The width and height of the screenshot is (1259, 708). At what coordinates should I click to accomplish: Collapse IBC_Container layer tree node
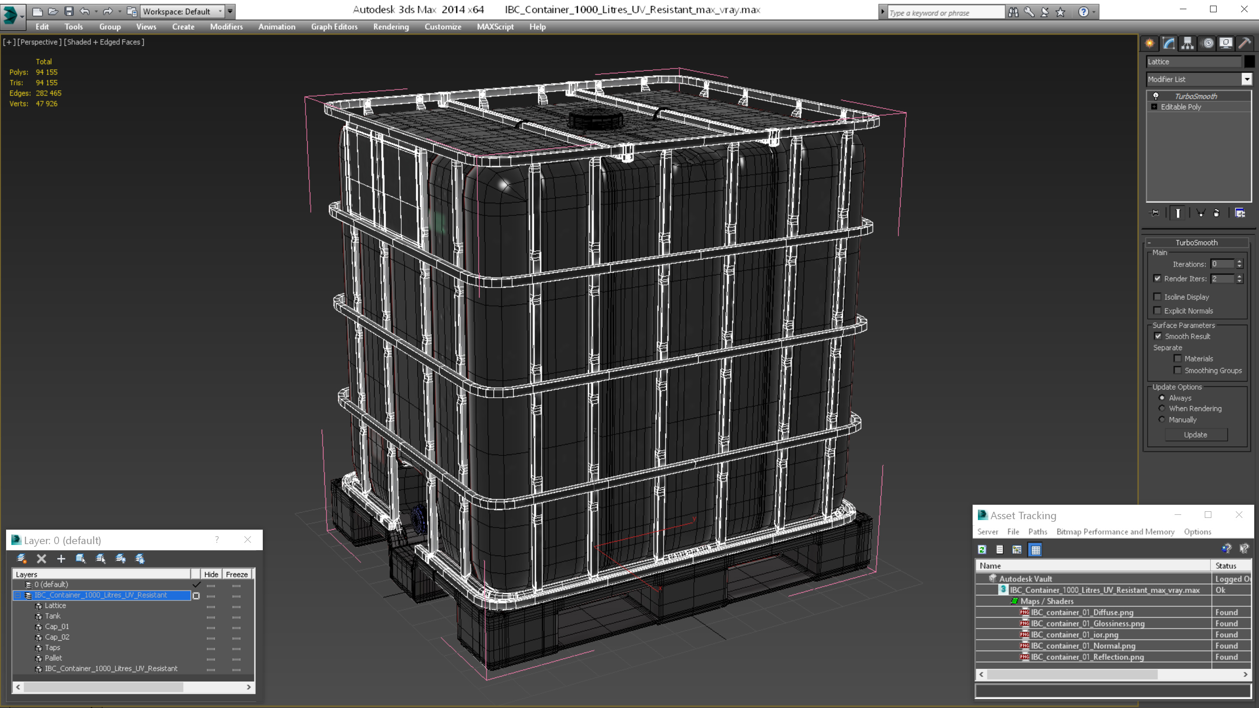[x=18, y=595]
